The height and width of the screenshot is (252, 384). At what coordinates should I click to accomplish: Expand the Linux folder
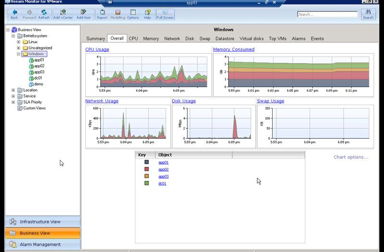pyautogui.click(x=19, y=42)
